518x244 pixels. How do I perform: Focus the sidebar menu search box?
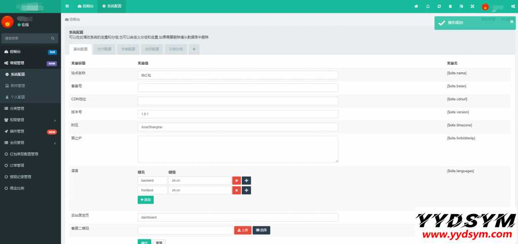click(26, 38)
